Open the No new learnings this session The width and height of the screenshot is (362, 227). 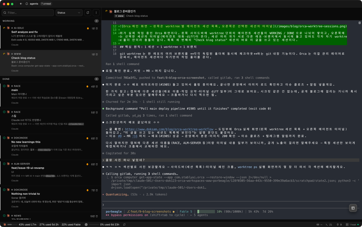(51, 147)
